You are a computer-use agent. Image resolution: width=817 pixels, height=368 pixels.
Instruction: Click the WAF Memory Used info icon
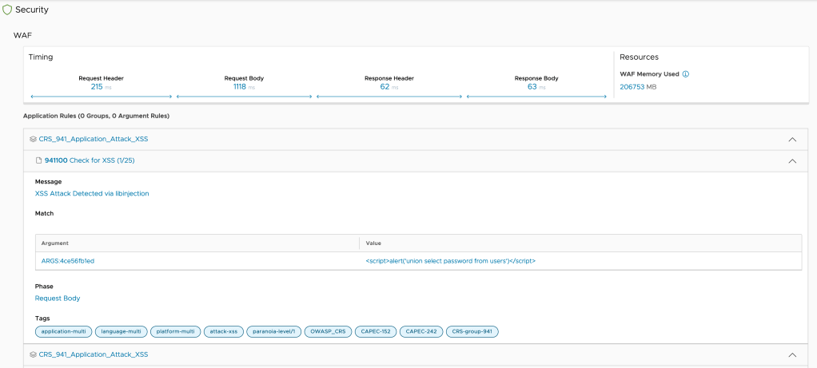click(686, 74)
